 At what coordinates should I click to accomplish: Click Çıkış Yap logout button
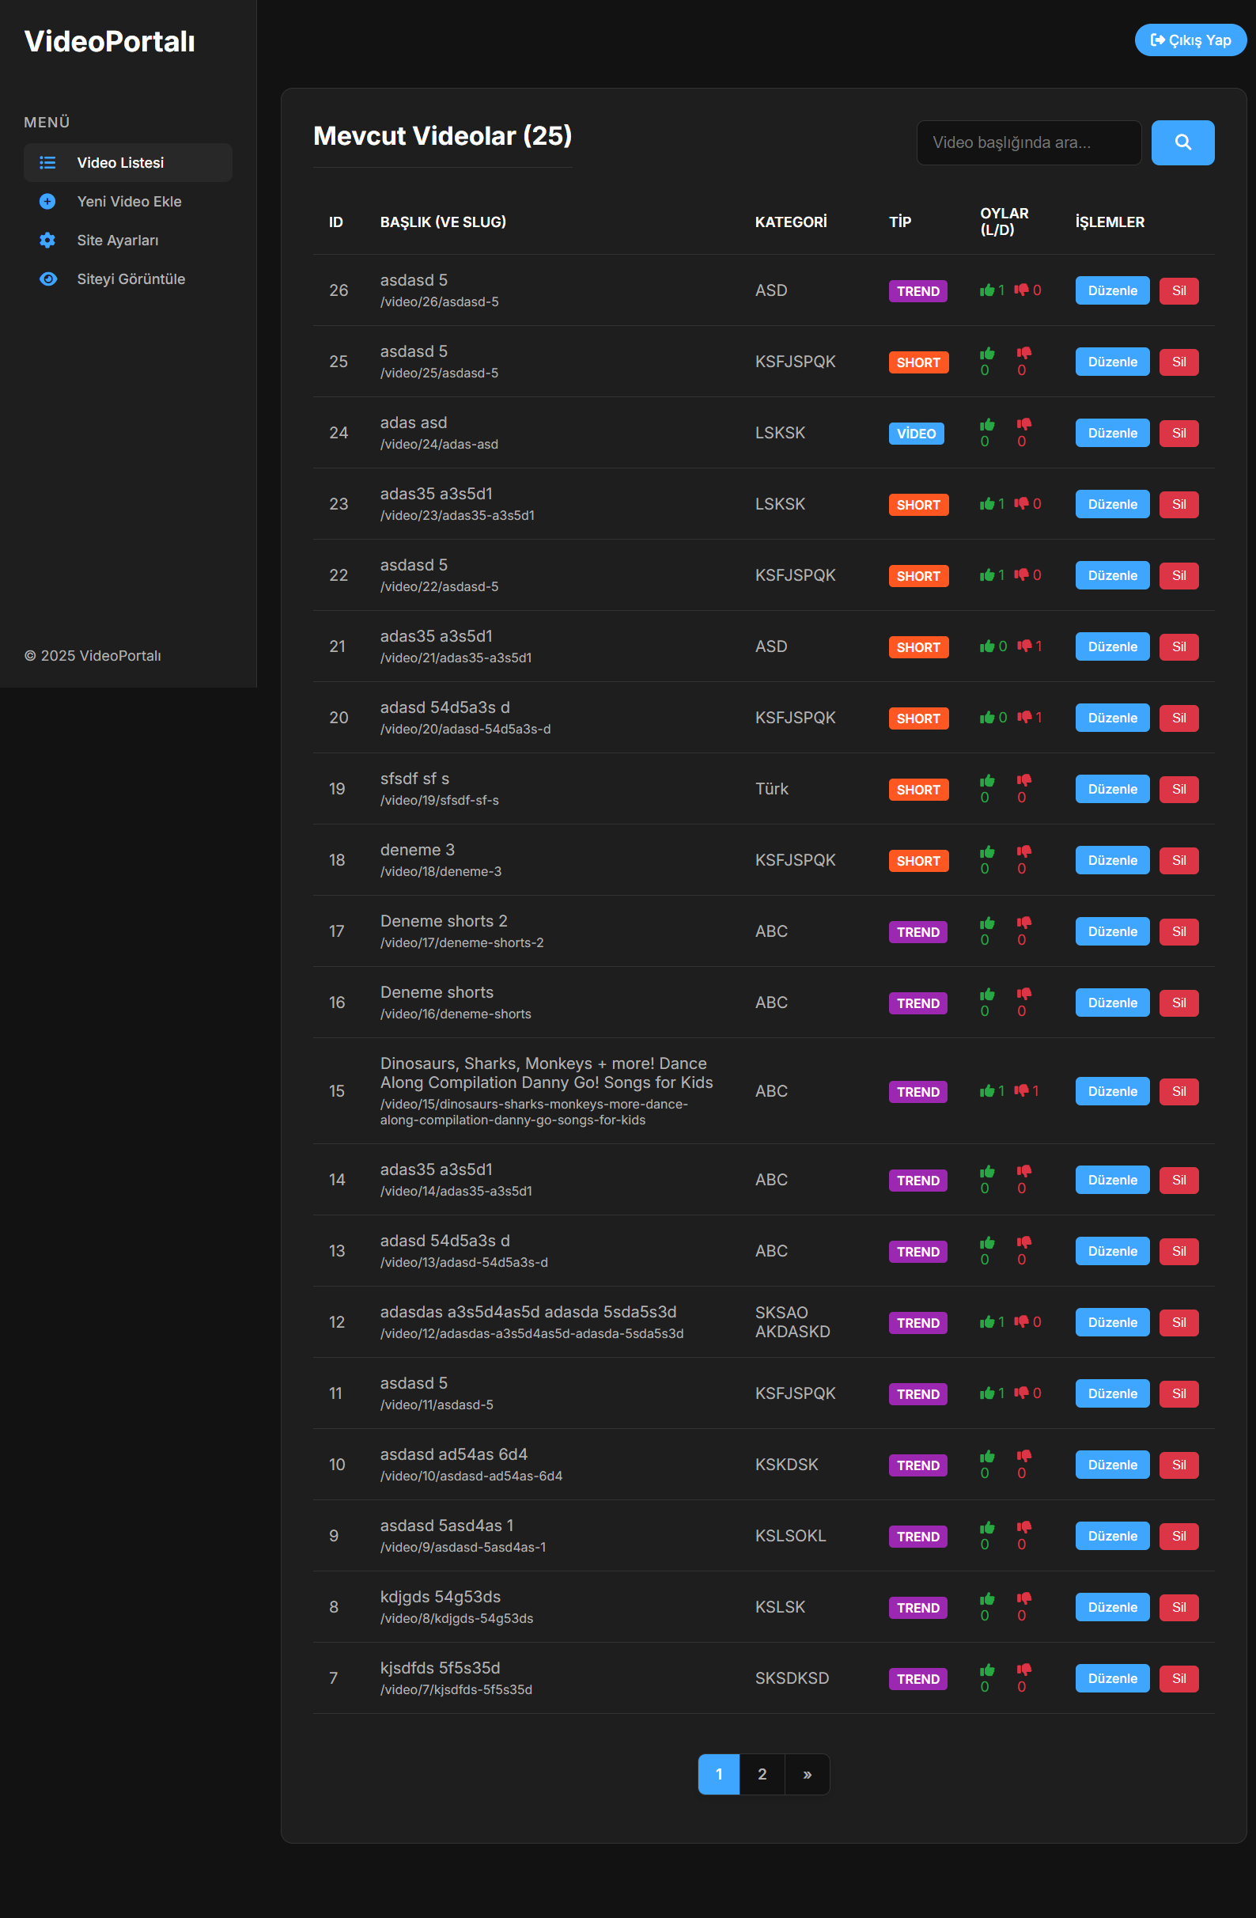(x=1190, y=40)
